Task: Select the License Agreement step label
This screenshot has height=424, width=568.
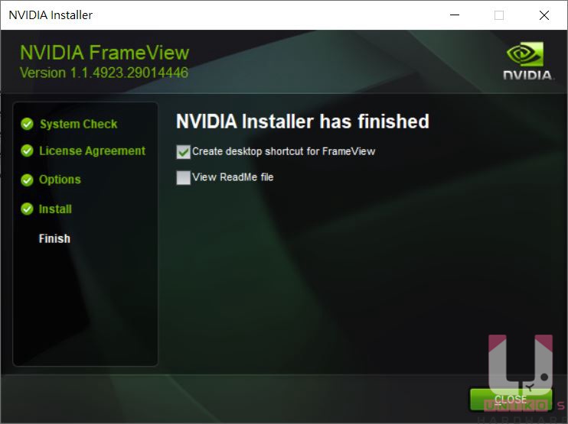Action: click(93, 151)
